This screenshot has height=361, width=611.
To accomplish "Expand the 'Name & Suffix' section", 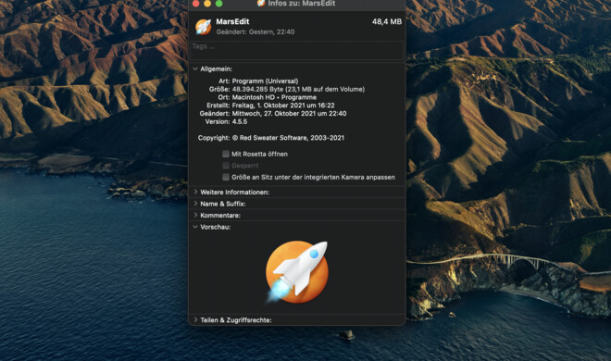I will coord(195,204).
